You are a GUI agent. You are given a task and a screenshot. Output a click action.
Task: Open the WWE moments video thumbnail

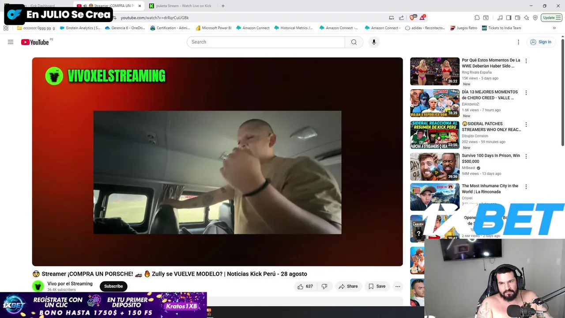pyautogui.click(x=435, y=71)
